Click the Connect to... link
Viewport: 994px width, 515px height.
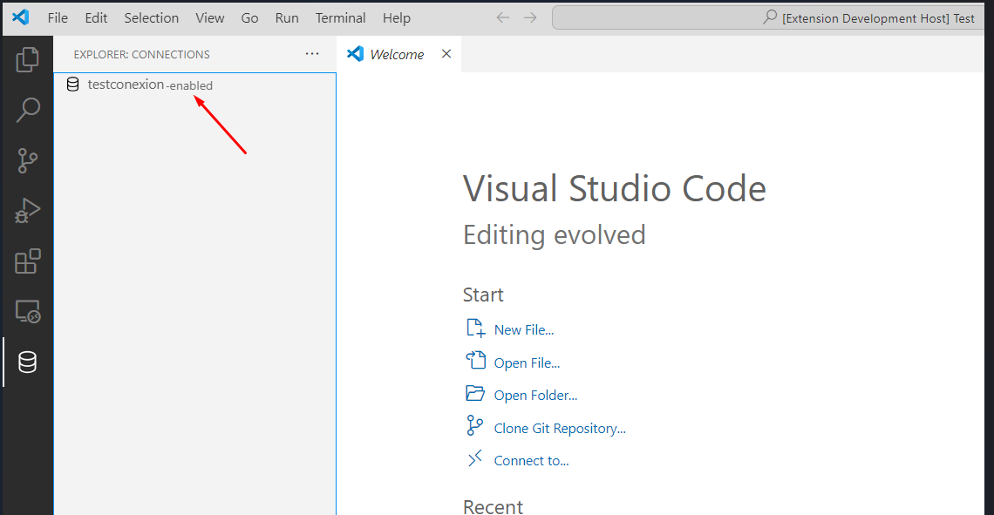tap(531, 460)
